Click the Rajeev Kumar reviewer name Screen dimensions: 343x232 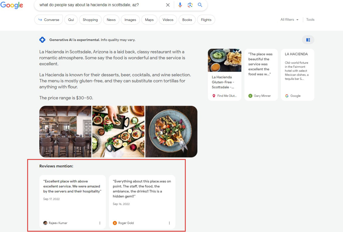(x=58, y=223)
